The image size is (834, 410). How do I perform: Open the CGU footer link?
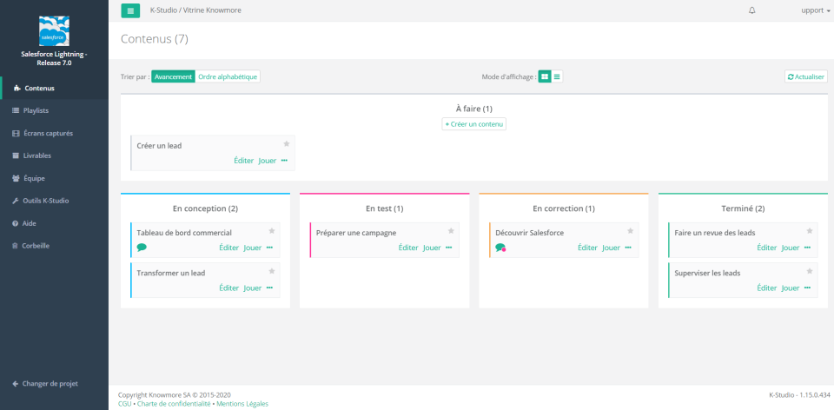124,404
